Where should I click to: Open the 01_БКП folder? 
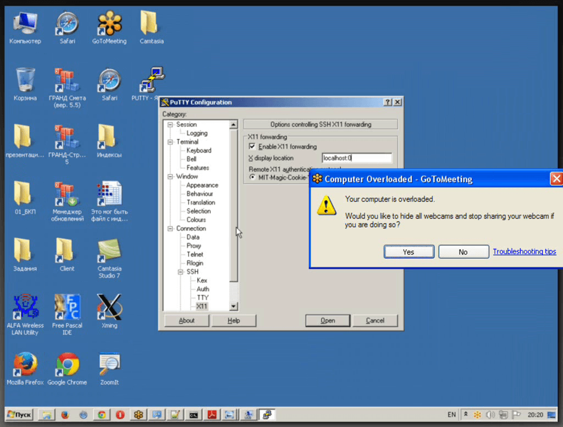tap(25, 199)
